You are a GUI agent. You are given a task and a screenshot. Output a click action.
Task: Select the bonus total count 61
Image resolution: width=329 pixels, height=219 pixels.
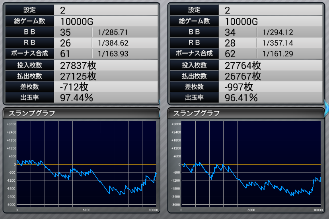click(65, 54)
